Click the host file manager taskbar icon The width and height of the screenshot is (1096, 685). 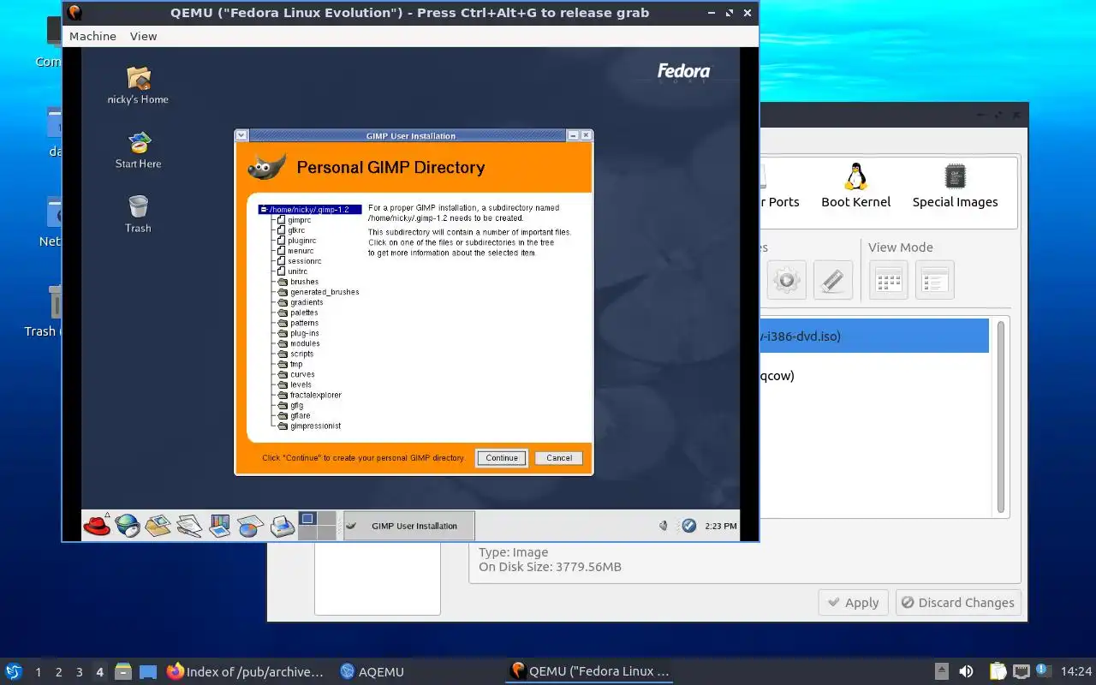coord(122,671)
